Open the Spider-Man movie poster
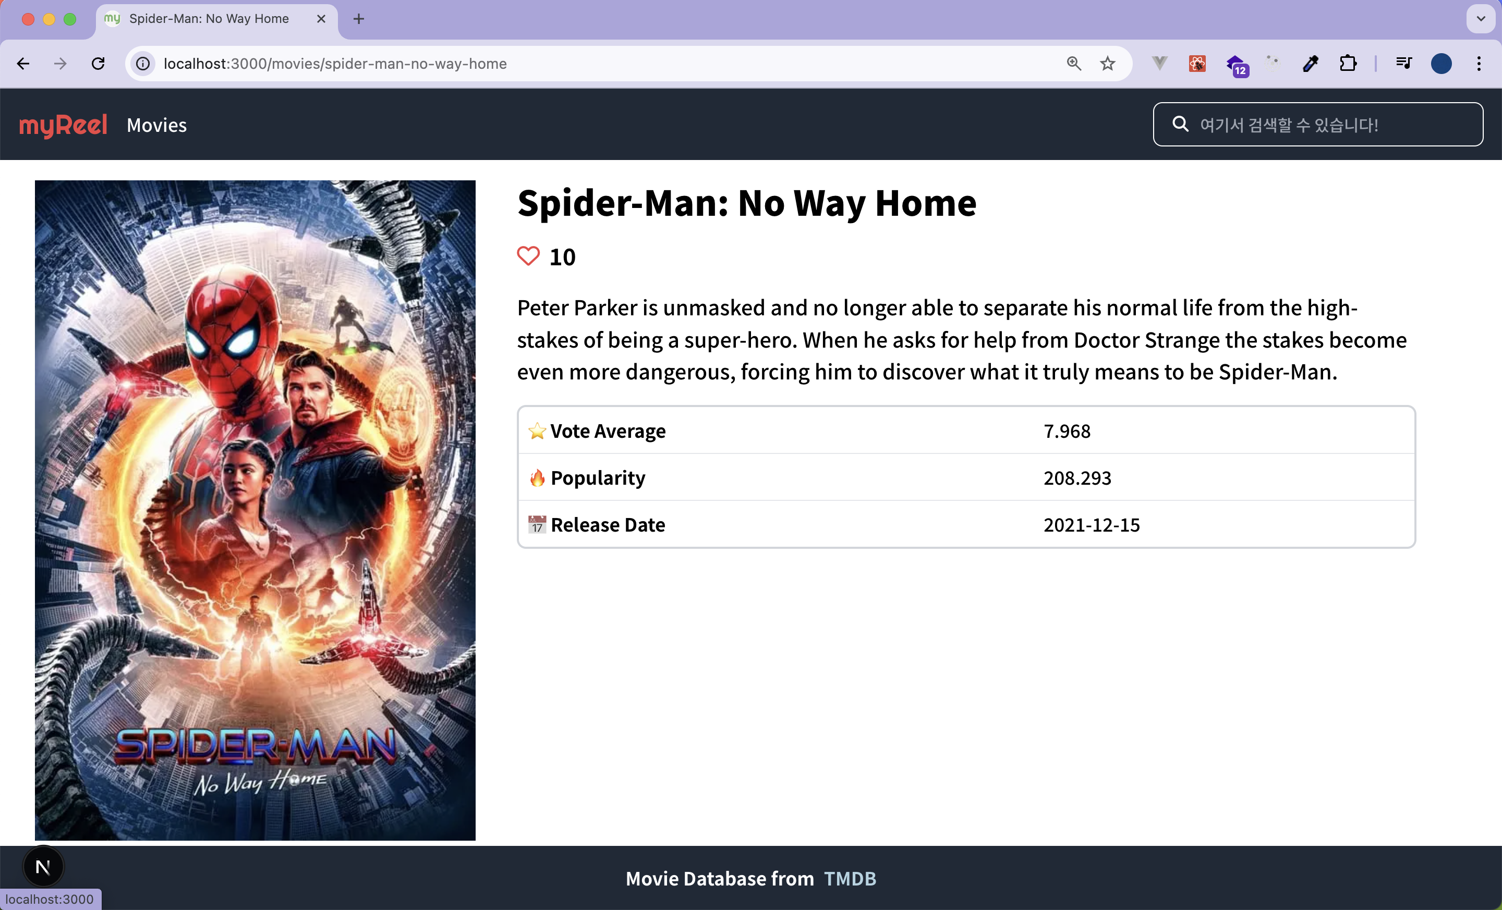Screen dimensions: 1502x910 (x=255, y=510)
